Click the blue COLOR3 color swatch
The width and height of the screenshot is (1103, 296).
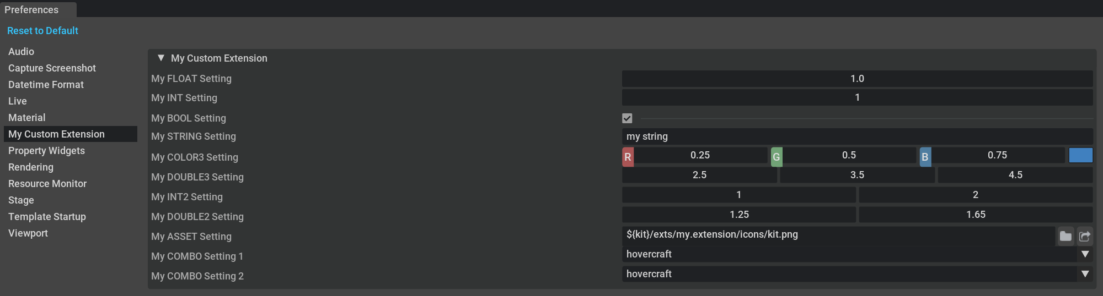click(1080, 156)
